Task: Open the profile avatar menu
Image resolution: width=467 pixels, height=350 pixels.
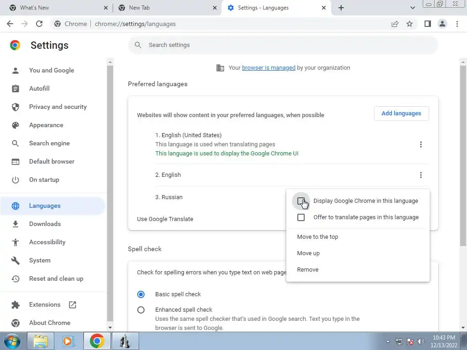Action: 442,24
